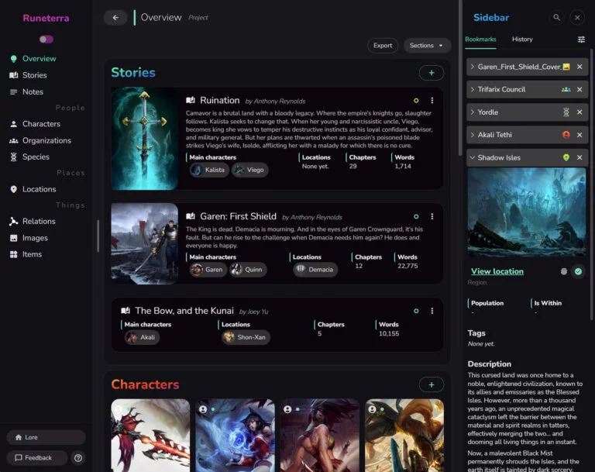Remove the Akali Tethi bookmark

[580, 135]
